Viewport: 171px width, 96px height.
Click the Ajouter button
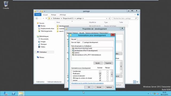tap(98, 63)
